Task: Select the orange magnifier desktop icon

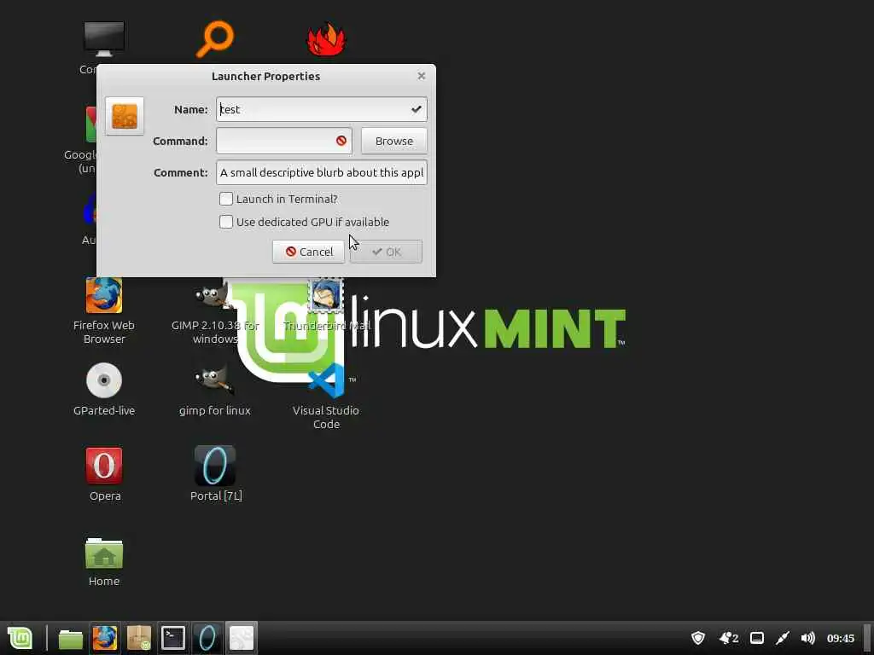Action: [214, 39]
